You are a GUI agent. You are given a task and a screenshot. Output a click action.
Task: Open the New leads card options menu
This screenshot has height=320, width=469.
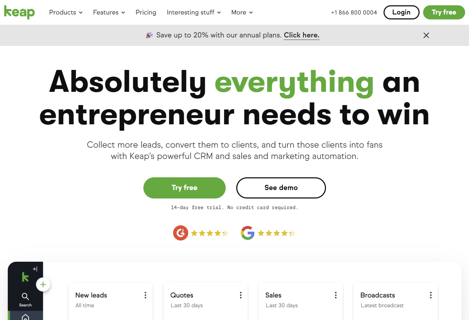tap(145, 295)
